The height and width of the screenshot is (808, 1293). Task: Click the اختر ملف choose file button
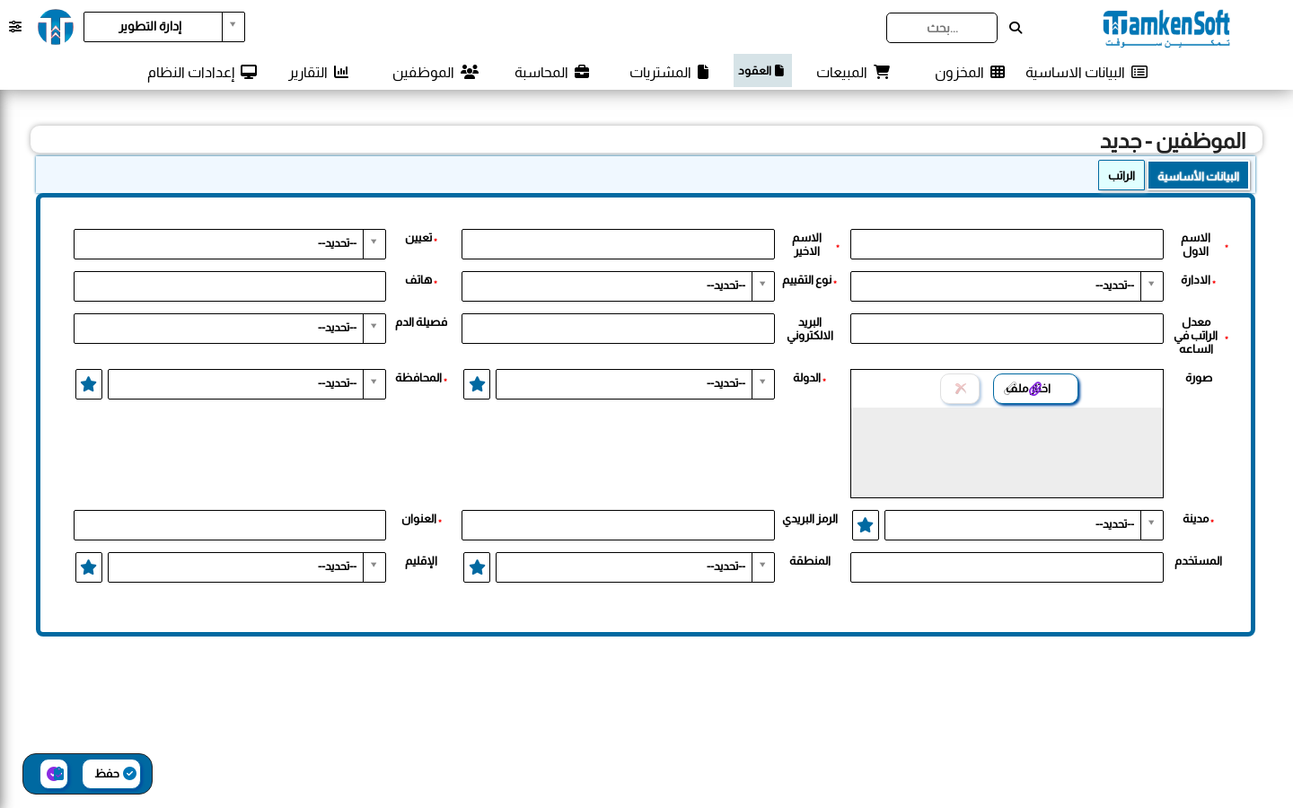(1036, 389)
